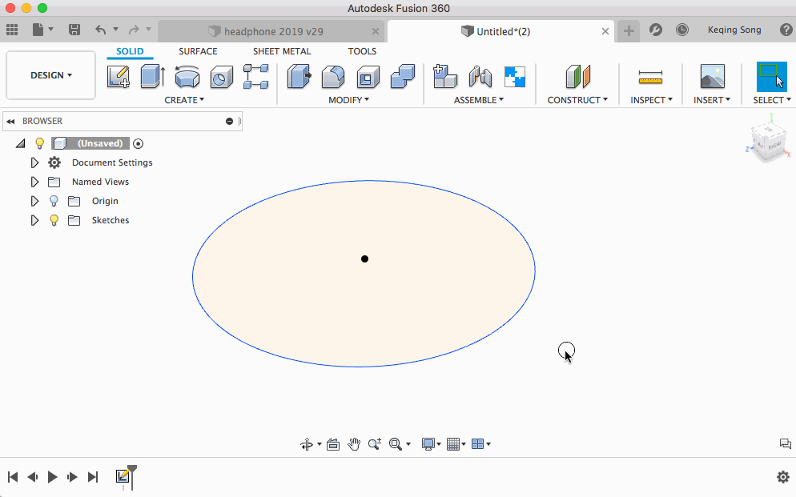Screen dimensions: 796x497
Task: Open the CREATE dropdown menu
Action: pos(184,100)
